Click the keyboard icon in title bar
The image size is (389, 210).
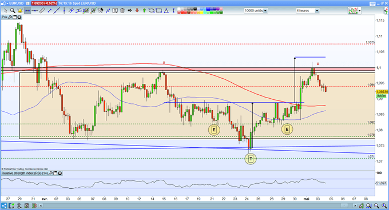pyautogui.click(x=372, y=4)
